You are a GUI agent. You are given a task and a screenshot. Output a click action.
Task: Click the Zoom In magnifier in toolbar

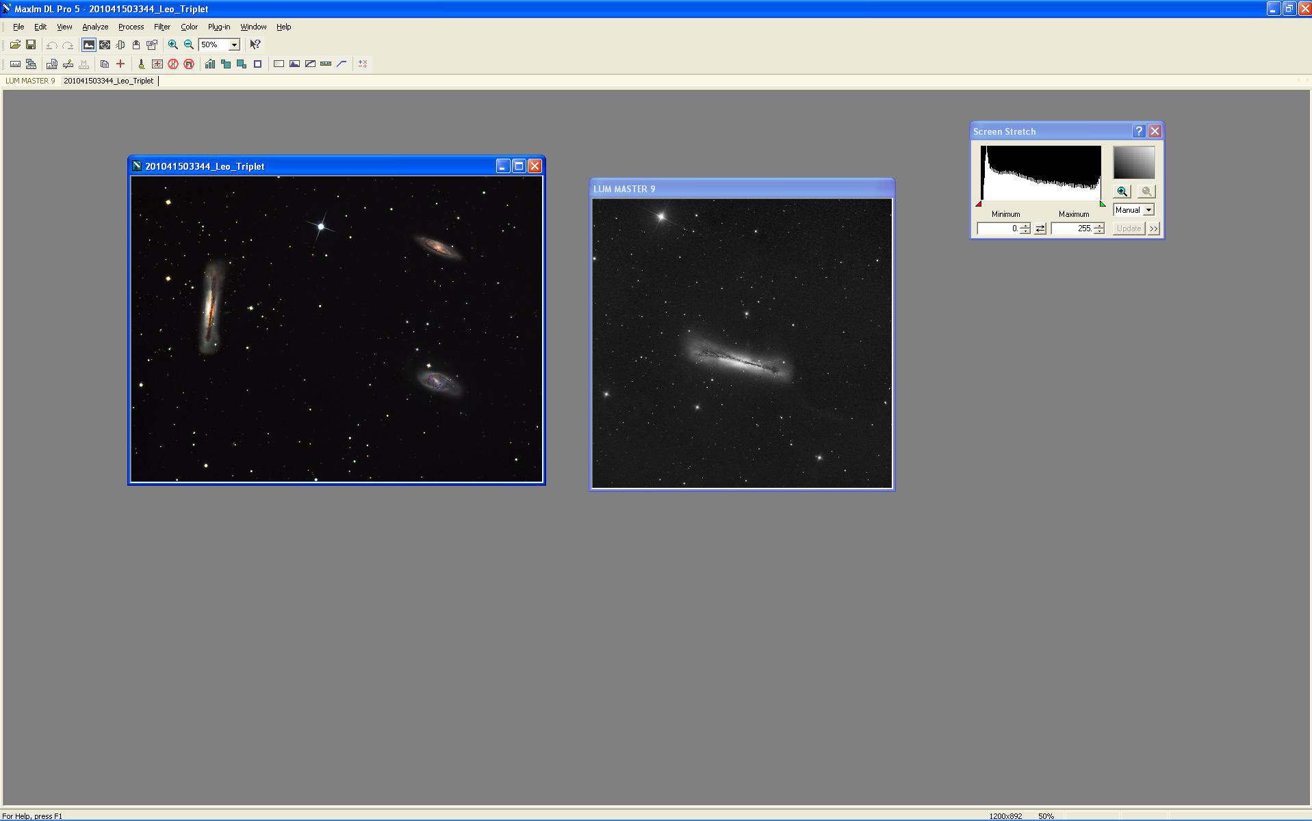(173, 44)
